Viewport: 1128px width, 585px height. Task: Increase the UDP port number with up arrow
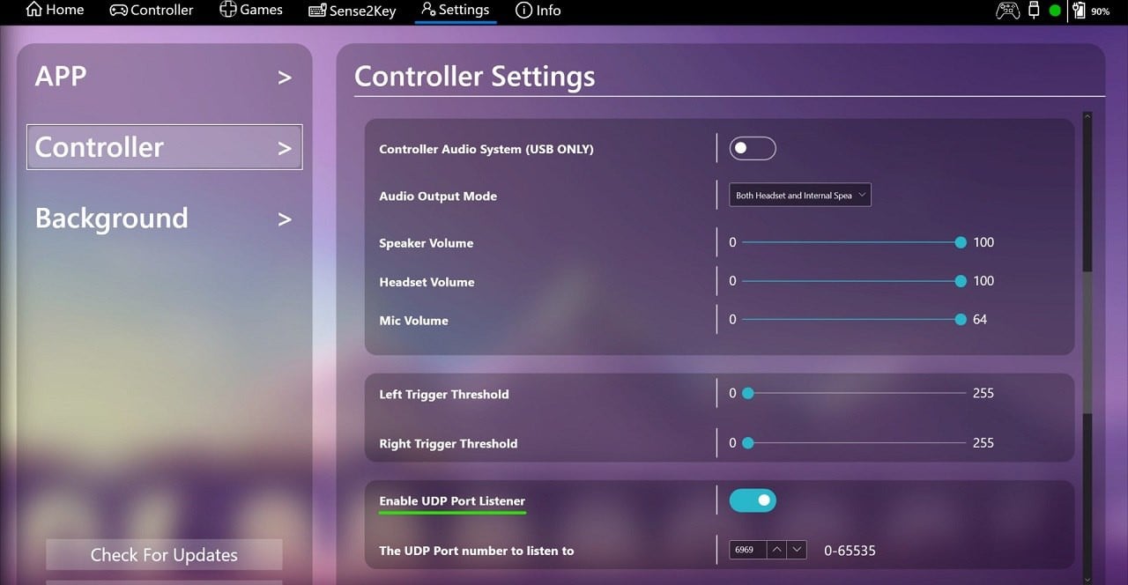(777, 550)
